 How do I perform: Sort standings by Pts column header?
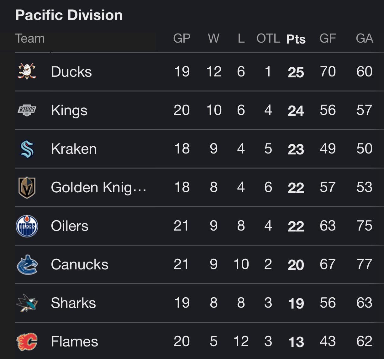click(296, 39)
